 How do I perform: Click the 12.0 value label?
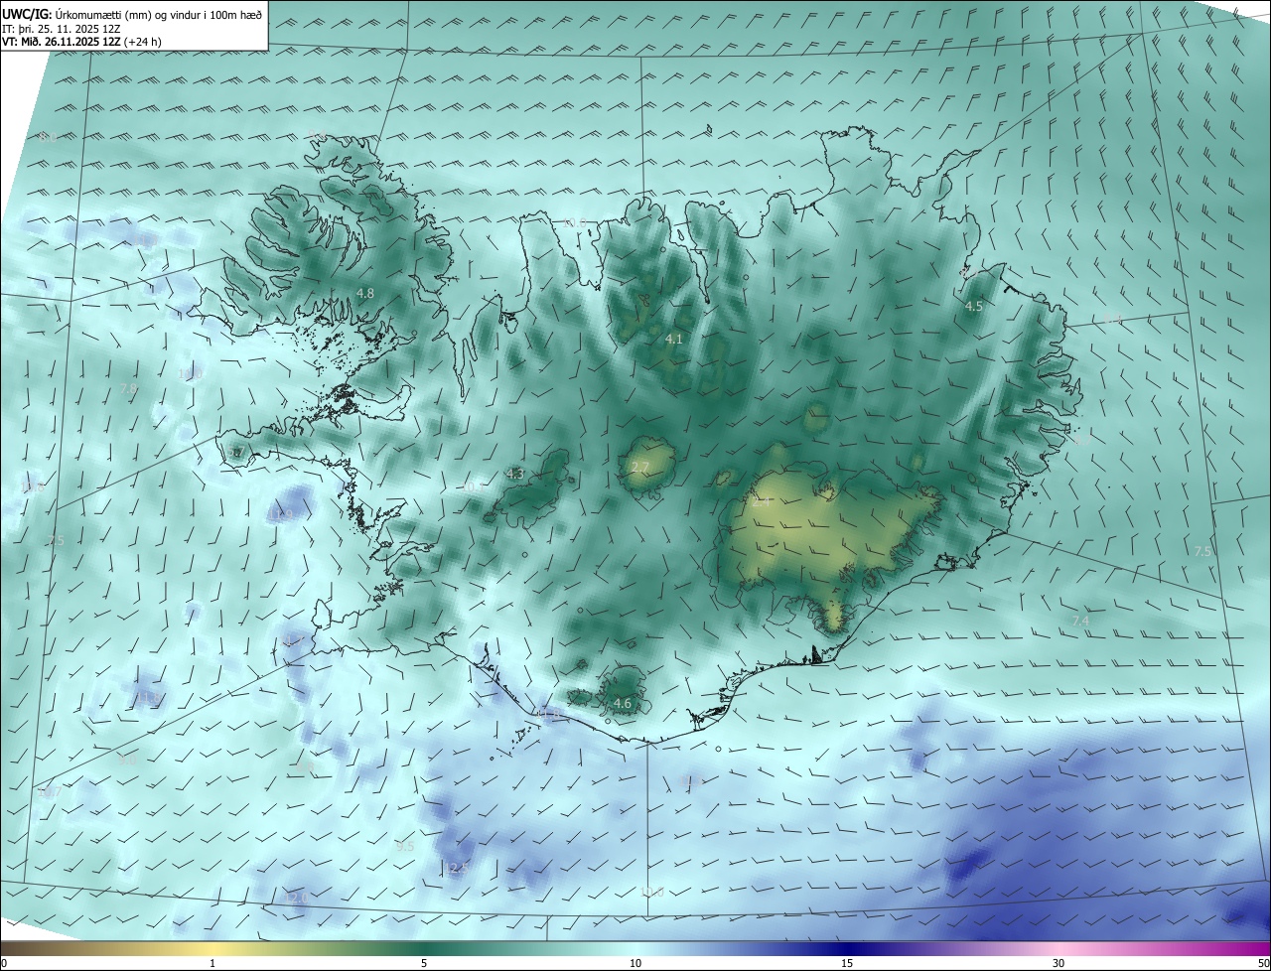296,898
